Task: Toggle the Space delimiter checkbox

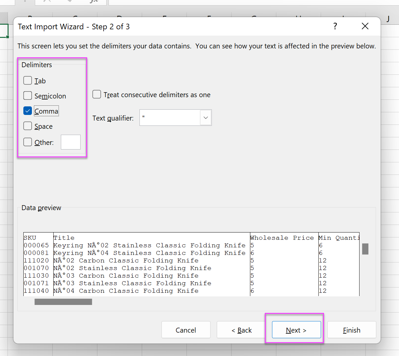Action: coord(28,126)
